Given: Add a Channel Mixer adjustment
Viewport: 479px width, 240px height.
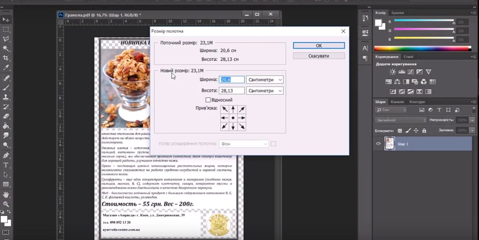Looking at the screenshot, I should [x=424, y=82].
